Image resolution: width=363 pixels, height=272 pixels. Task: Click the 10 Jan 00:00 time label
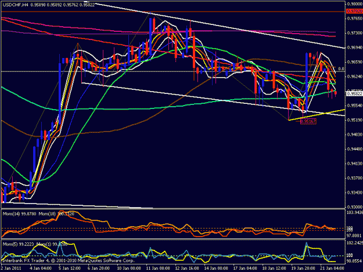(x=128, y=269)
